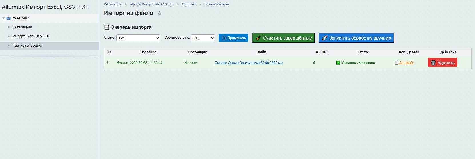This screenshot has width=475, height=159.
Task: Click the document icon beside Очередь импорта
Action: click(107, 27)
